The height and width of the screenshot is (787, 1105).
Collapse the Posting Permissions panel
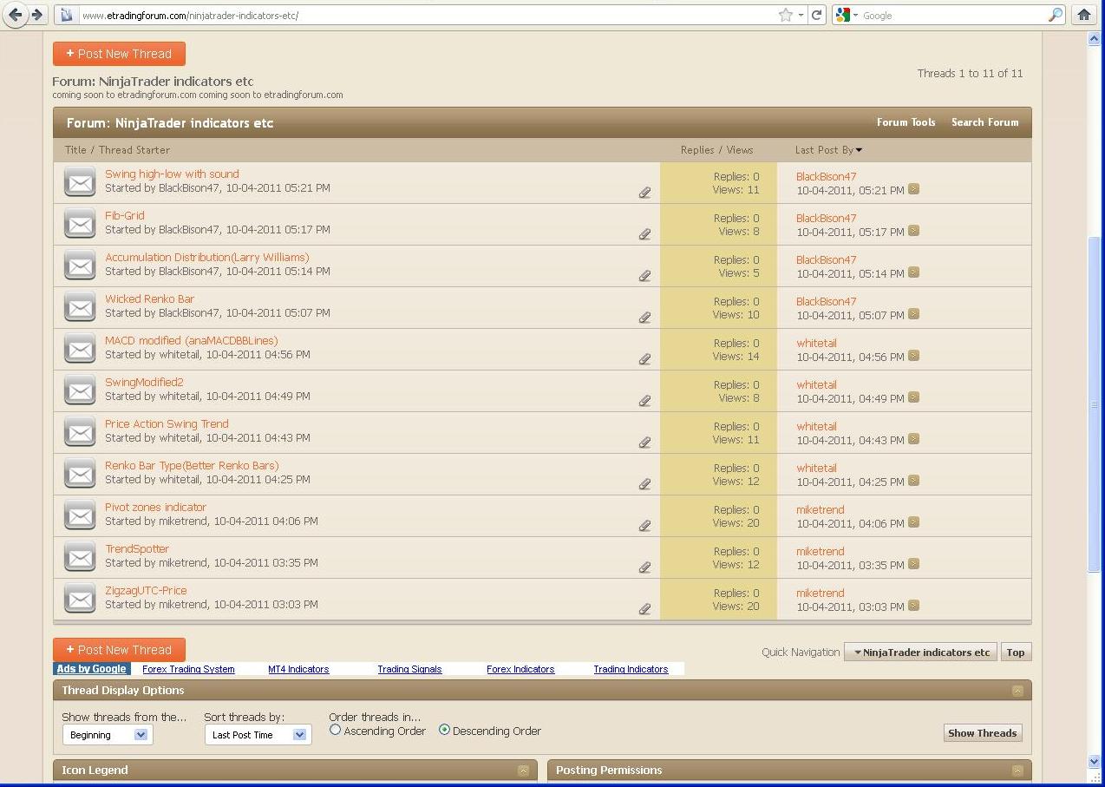[1017, 771]
